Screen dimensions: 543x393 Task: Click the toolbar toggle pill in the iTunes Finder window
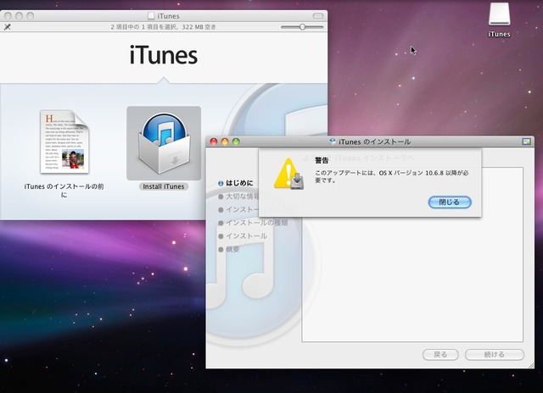click(x=317, y=16)
